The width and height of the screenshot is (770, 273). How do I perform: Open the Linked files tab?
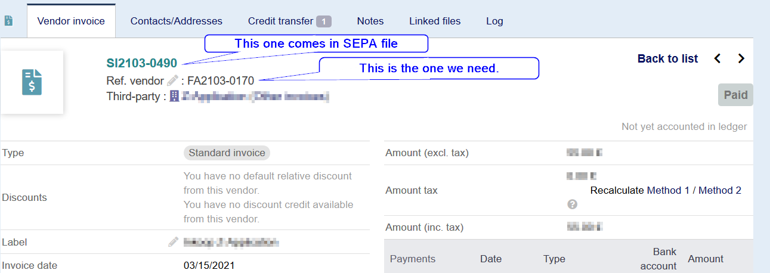coord(435,21)
